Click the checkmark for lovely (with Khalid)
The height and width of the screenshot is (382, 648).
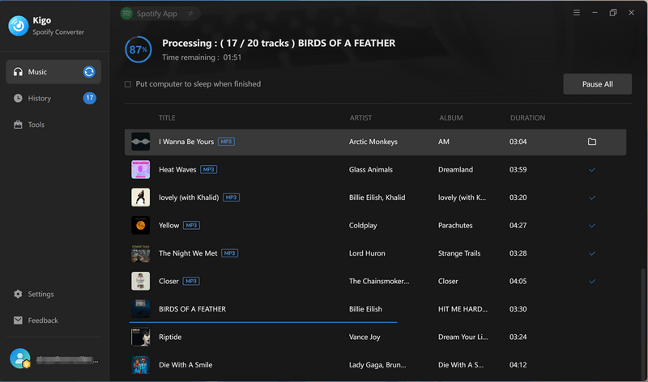tap(592, 197)
